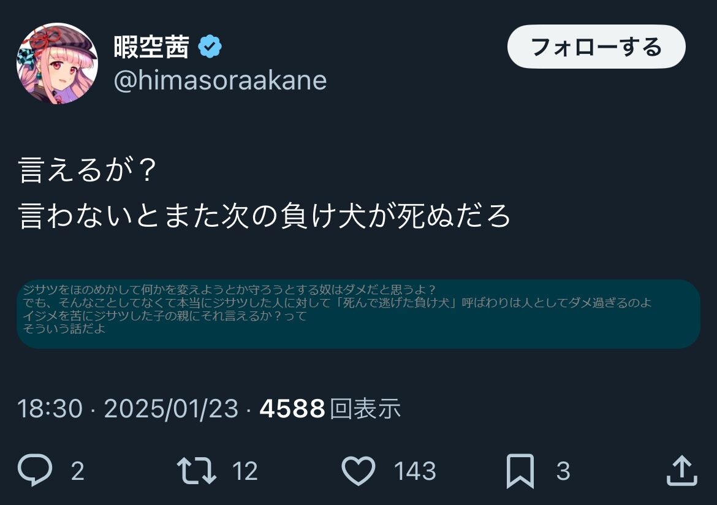Click the blue verified checkmark badge
Viewport: 717px width, 505px height.
tap(210, 47)
